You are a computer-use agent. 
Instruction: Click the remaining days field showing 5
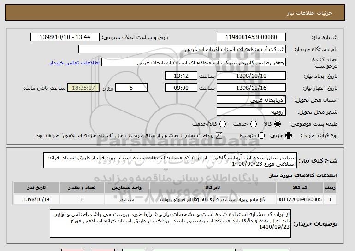click(x=131, y=88)
